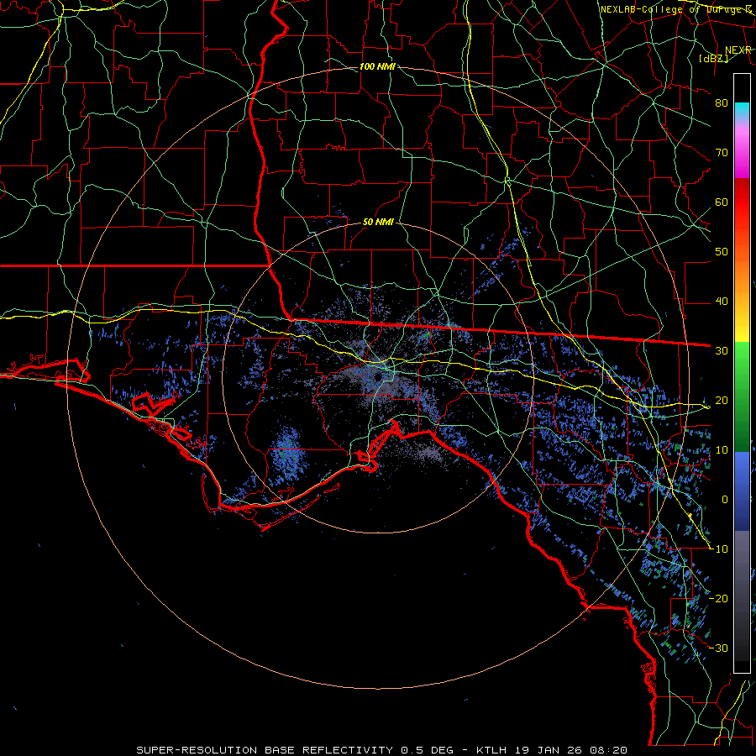Click the 60 dBZ legend value
The image size is (756, 756).
point(722,202)
